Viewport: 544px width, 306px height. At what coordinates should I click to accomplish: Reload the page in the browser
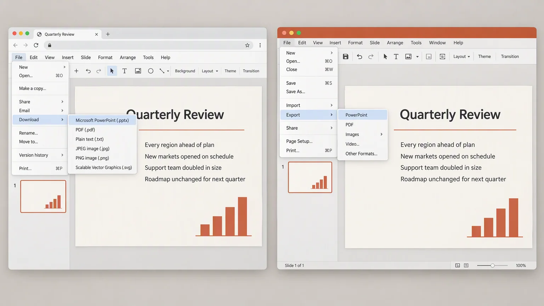click(36, 45)
